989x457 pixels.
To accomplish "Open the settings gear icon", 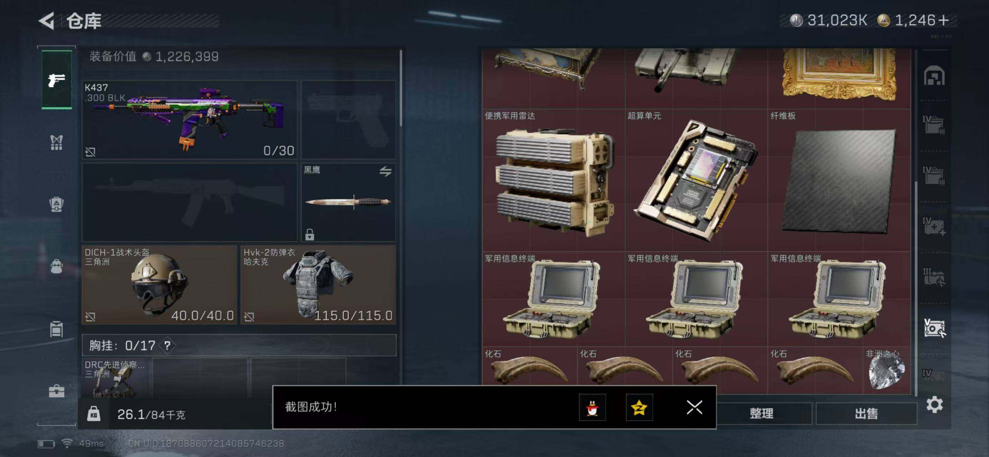I will [x=934, y=404].
